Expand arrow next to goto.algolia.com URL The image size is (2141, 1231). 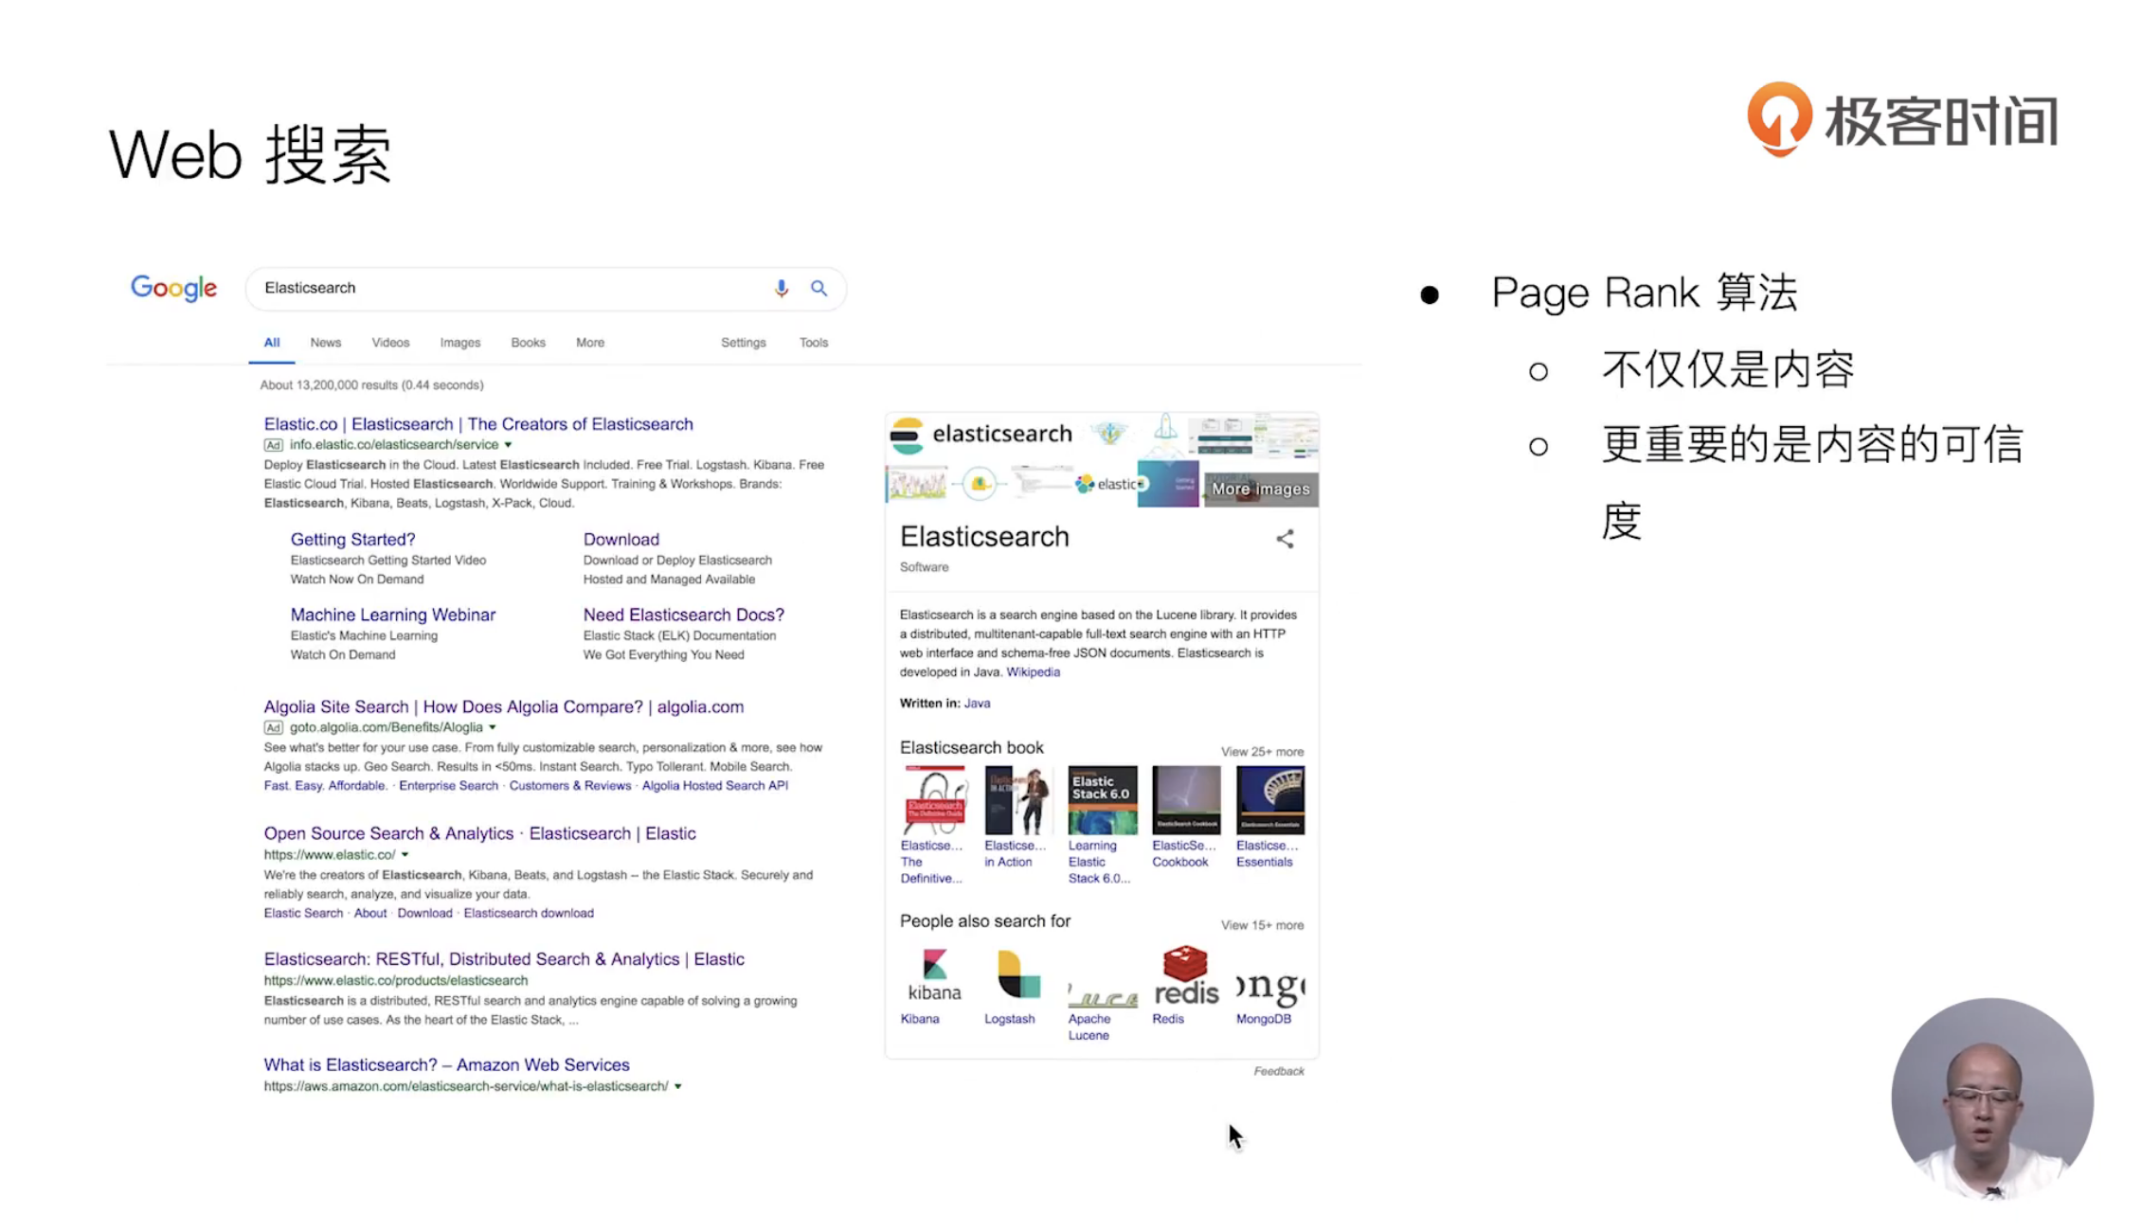tap(493, 728)
